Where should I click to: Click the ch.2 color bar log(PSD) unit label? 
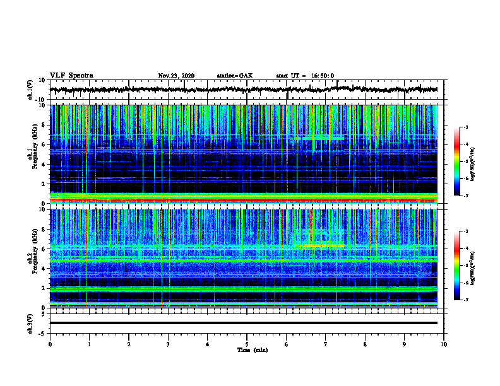pyautogui.click(x=473, y=268)
